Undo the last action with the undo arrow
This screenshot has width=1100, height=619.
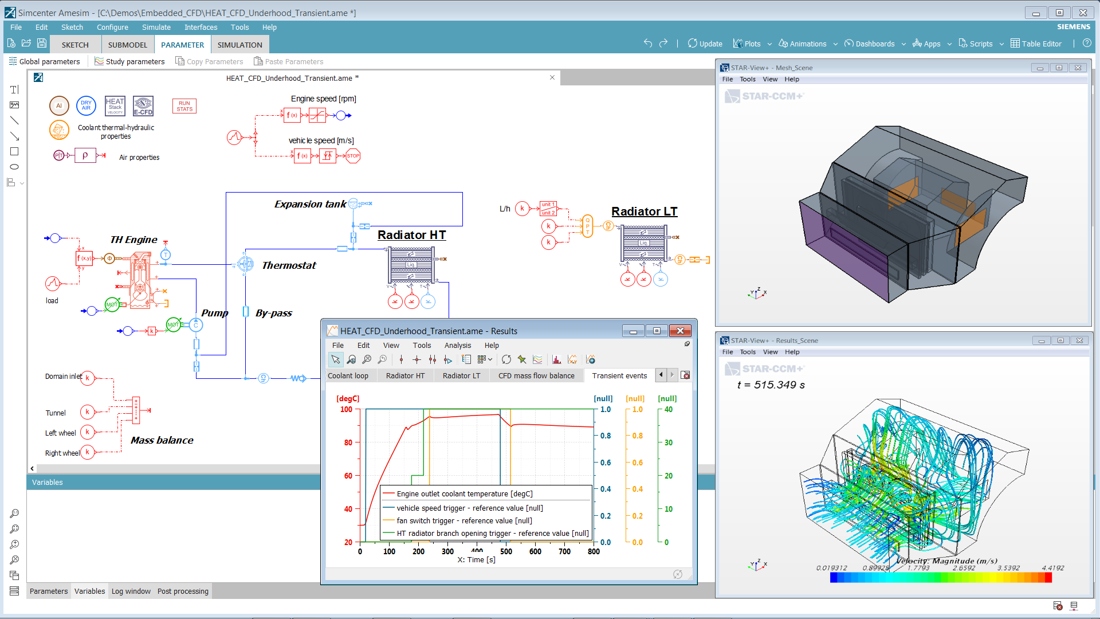pyautogui.click(x=647, y=42)
